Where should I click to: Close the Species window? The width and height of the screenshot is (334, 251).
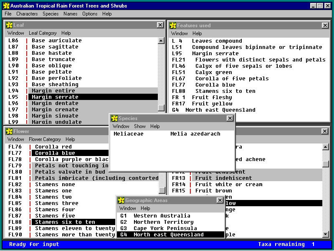(x=230, y=118)
